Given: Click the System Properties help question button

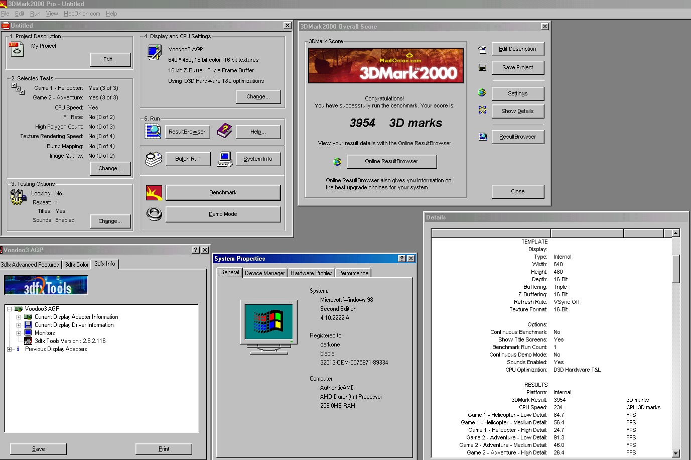Looking at the screenshot, I should point(402,259).
